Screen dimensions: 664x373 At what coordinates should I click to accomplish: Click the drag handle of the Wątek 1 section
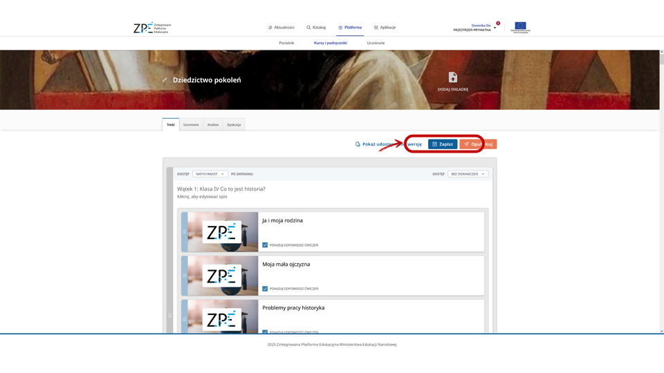click(170, 316)
